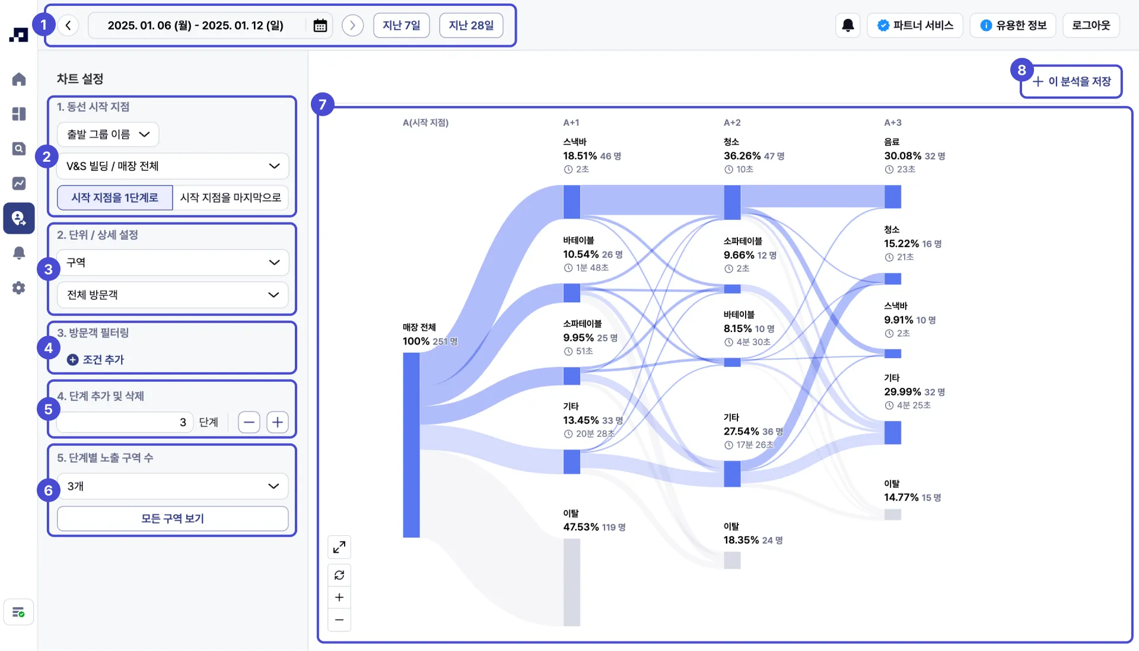Open the '유용한 정보' menu item

(1013, 25)
